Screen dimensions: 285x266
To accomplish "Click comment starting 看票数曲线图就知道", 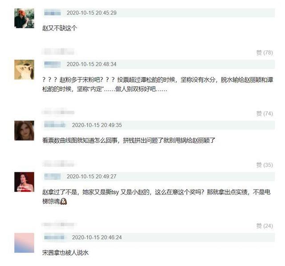I will (x=129, y=141).
